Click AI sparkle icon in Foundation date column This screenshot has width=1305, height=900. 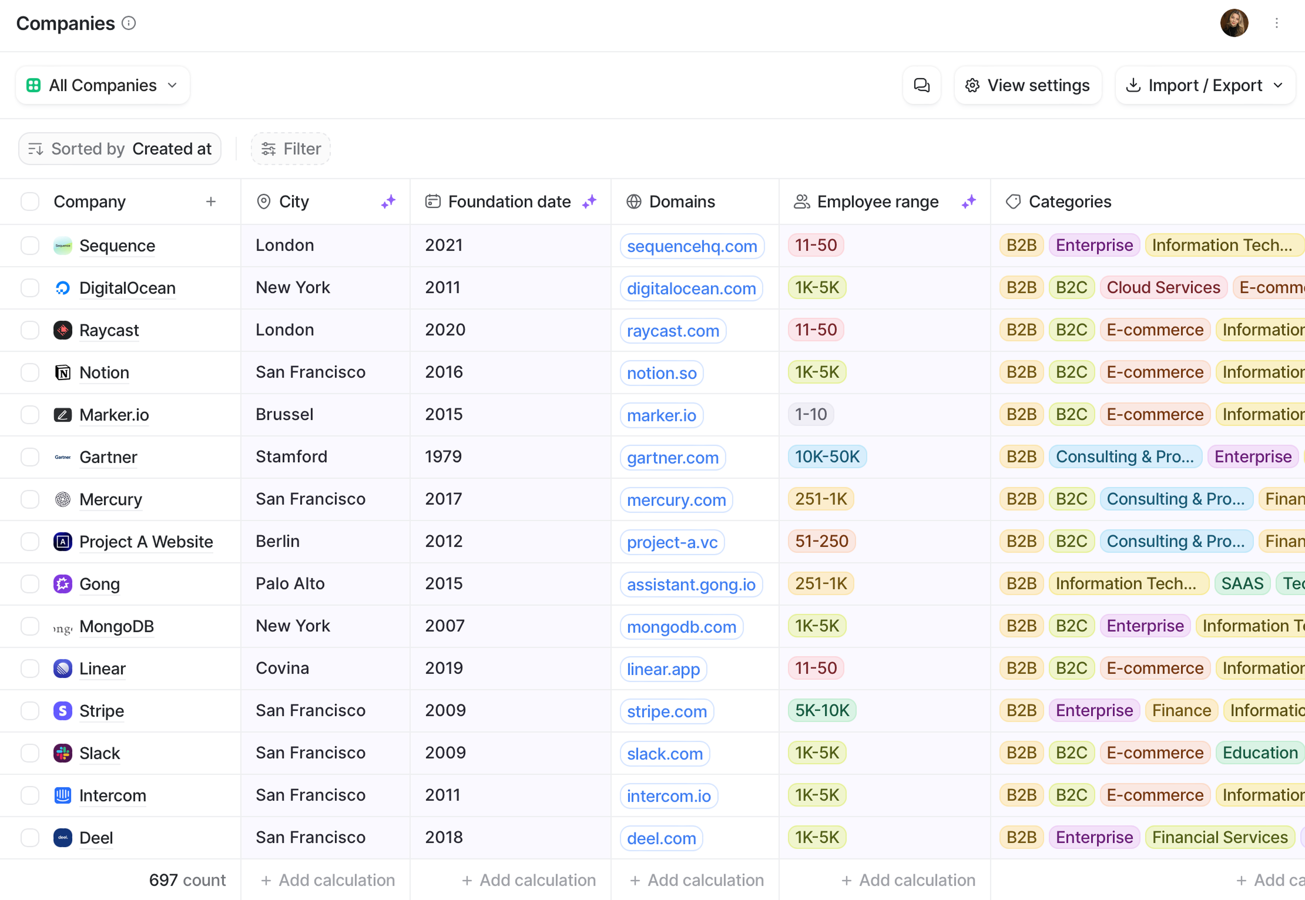click(589, 201)
